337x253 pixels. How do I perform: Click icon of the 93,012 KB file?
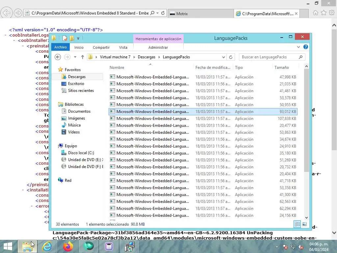click(x=113, y=111)
